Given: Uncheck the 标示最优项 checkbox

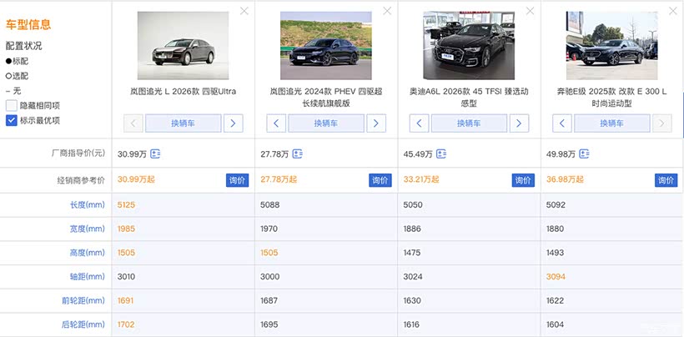Looking at the screenshot, I should coord(12,120).
